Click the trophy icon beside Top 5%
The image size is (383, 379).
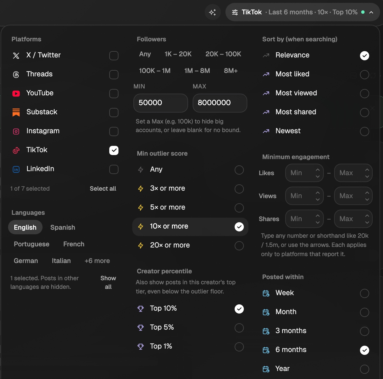click(141, 328)
